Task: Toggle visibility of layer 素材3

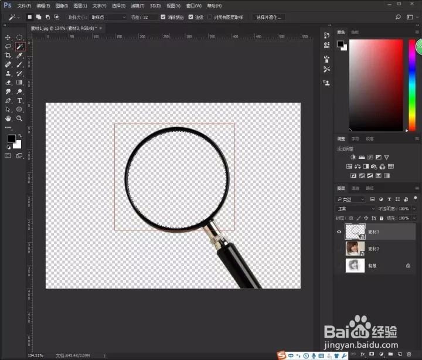Action: tap(339, 232)
